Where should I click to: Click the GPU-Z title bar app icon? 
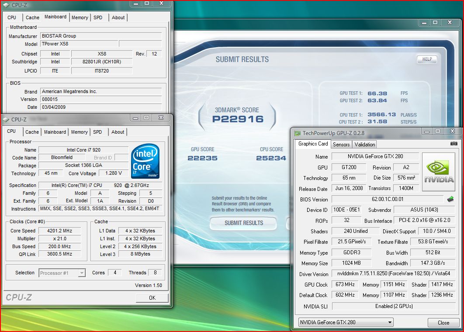[x=298, y=133]
